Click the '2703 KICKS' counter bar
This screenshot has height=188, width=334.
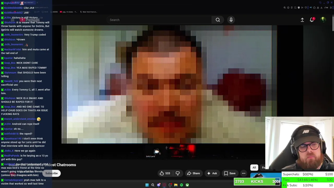[257, 181]
